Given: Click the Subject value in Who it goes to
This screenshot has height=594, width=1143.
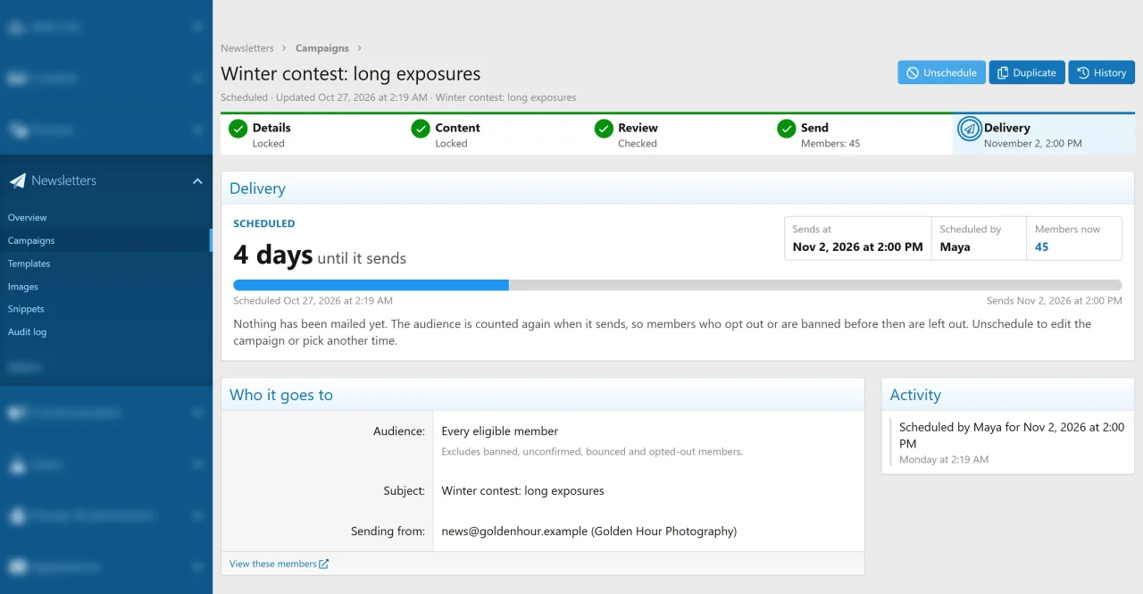Looking at the screenshot, I should pos(522,490).
